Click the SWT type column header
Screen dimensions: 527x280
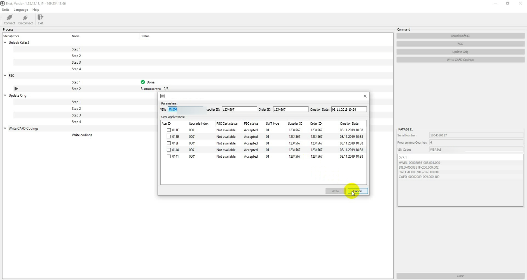pyautogui.click(x=272, y=124)
